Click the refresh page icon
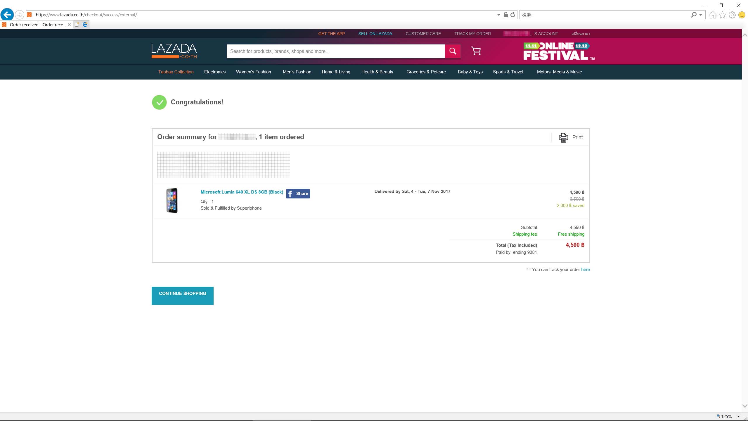The width and height of the screenshot is (748, 421). pos(513,15)
